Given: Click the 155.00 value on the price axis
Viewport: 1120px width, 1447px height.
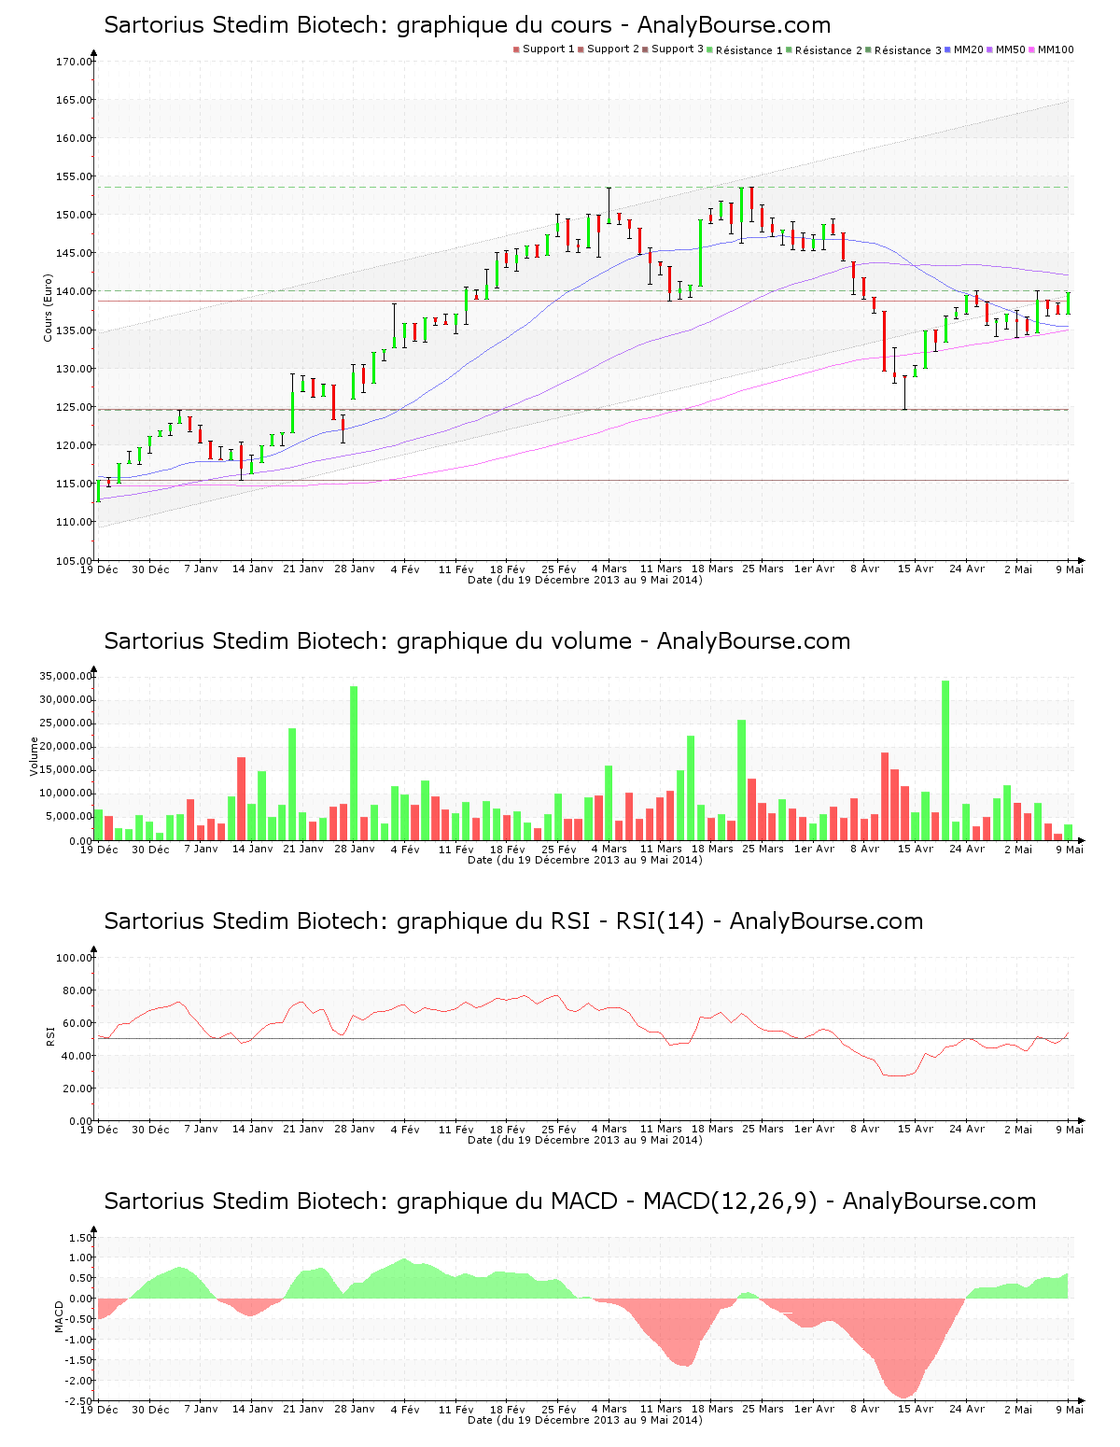Looking at the screenshot, I should point(74,176).
